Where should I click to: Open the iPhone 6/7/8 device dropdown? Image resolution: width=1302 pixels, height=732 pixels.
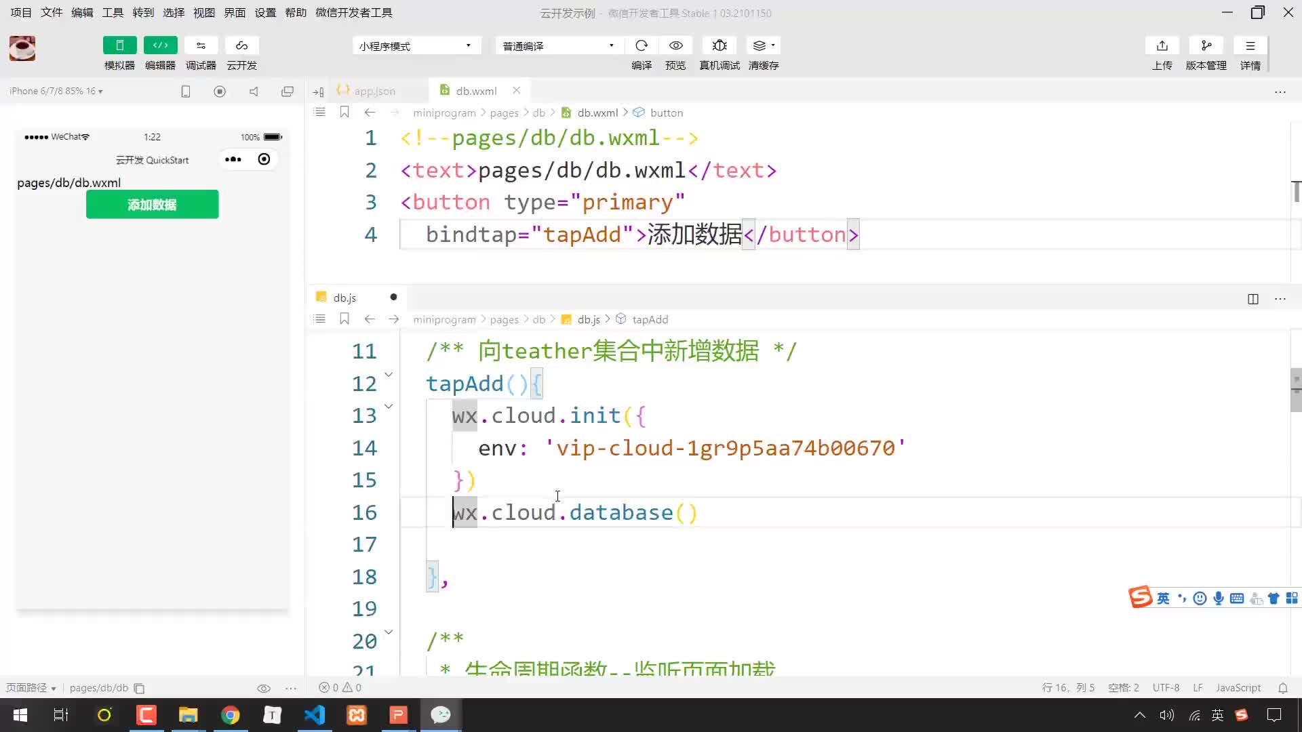point(56,91)
